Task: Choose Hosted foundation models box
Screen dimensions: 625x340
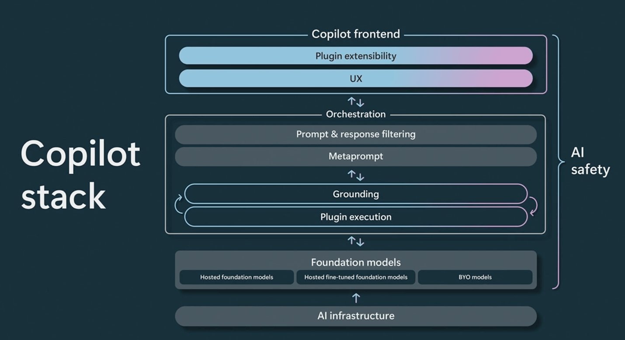Action: 236,277
